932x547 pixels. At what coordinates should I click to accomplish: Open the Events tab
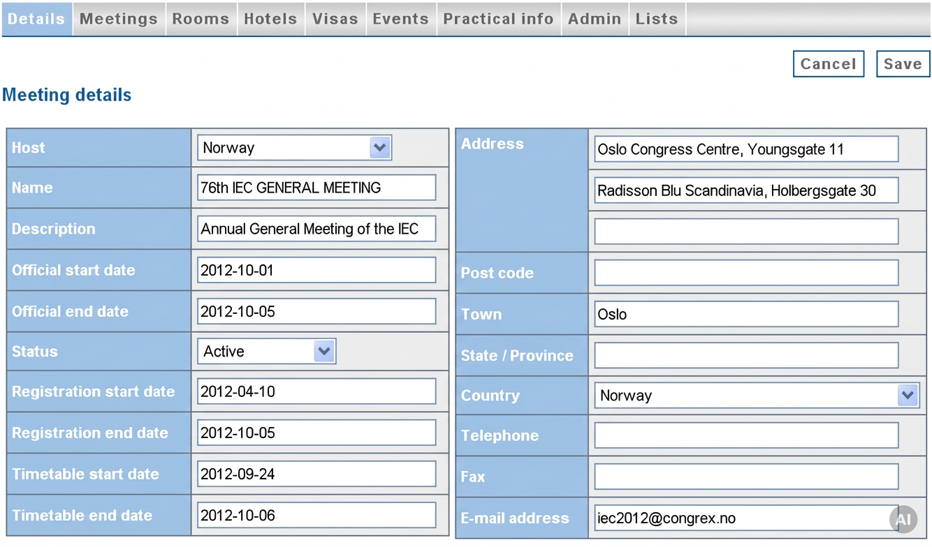point(401,19)
